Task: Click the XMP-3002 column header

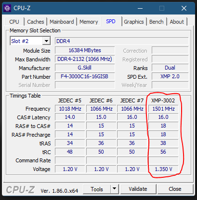Action: (163, 100)
